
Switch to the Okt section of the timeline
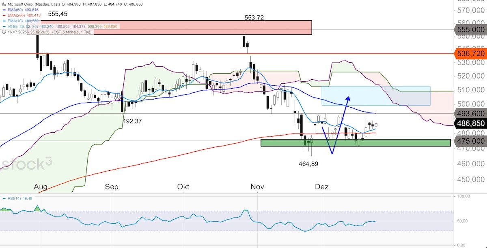tap(183, 187)
